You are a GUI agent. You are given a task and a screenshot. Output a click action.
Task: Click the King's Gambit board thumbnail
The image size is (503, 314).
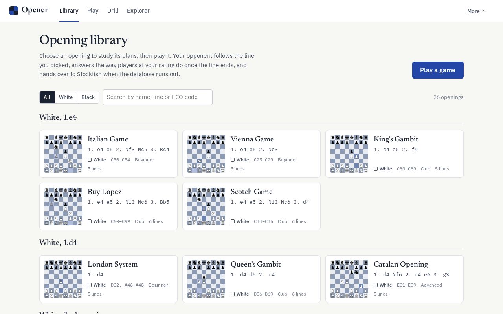point(349,154)
